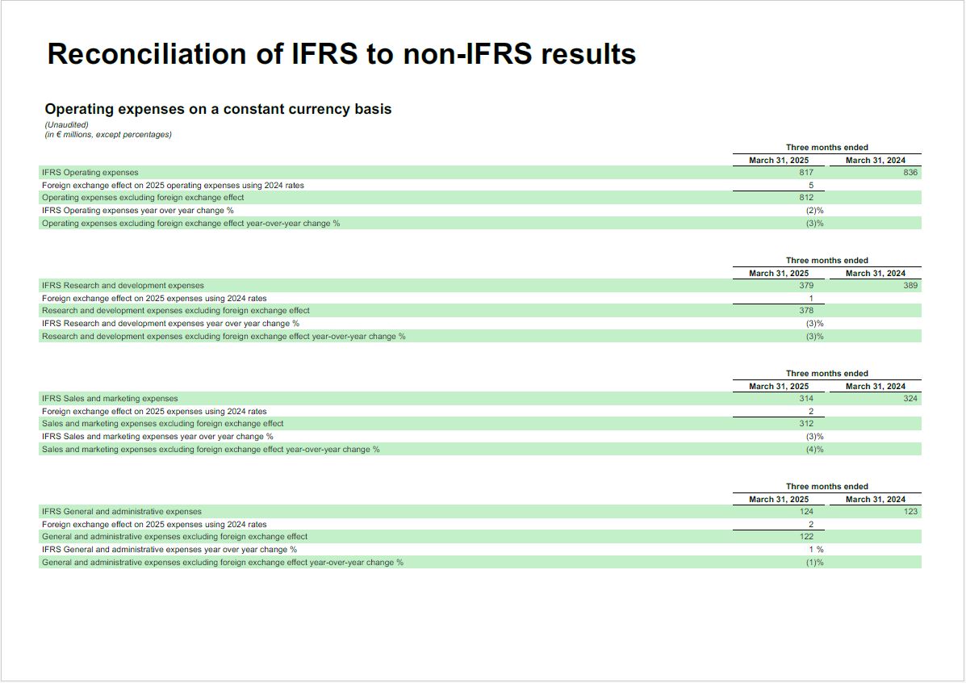Select the "IFRS Operating expenses" row label
The width and height of the screenshot is (966, 683).
click(x=90, y=173)
